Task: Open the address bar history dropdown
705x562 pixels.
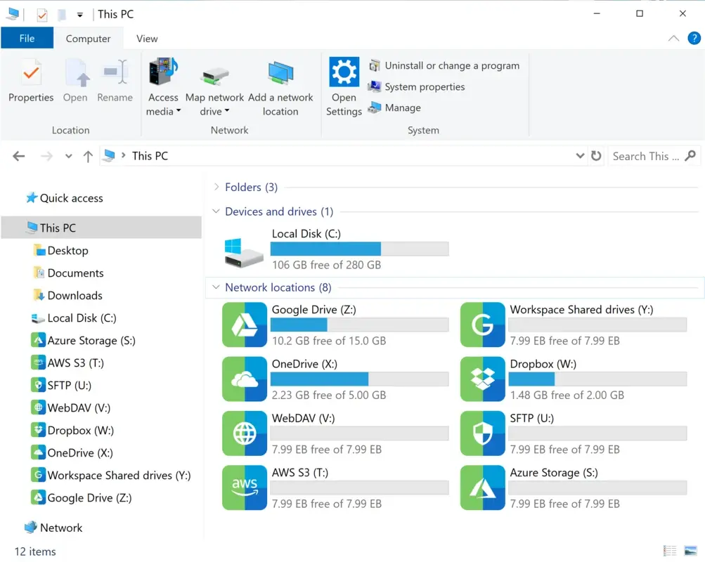Action: click(580, 156)
